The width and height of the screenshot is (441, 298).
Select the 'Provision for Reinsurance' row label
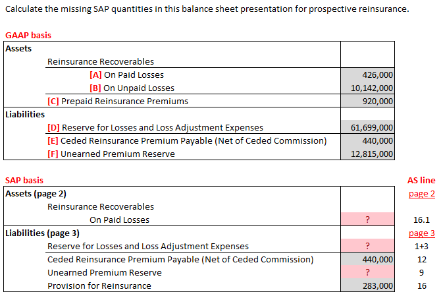point(99,285)
